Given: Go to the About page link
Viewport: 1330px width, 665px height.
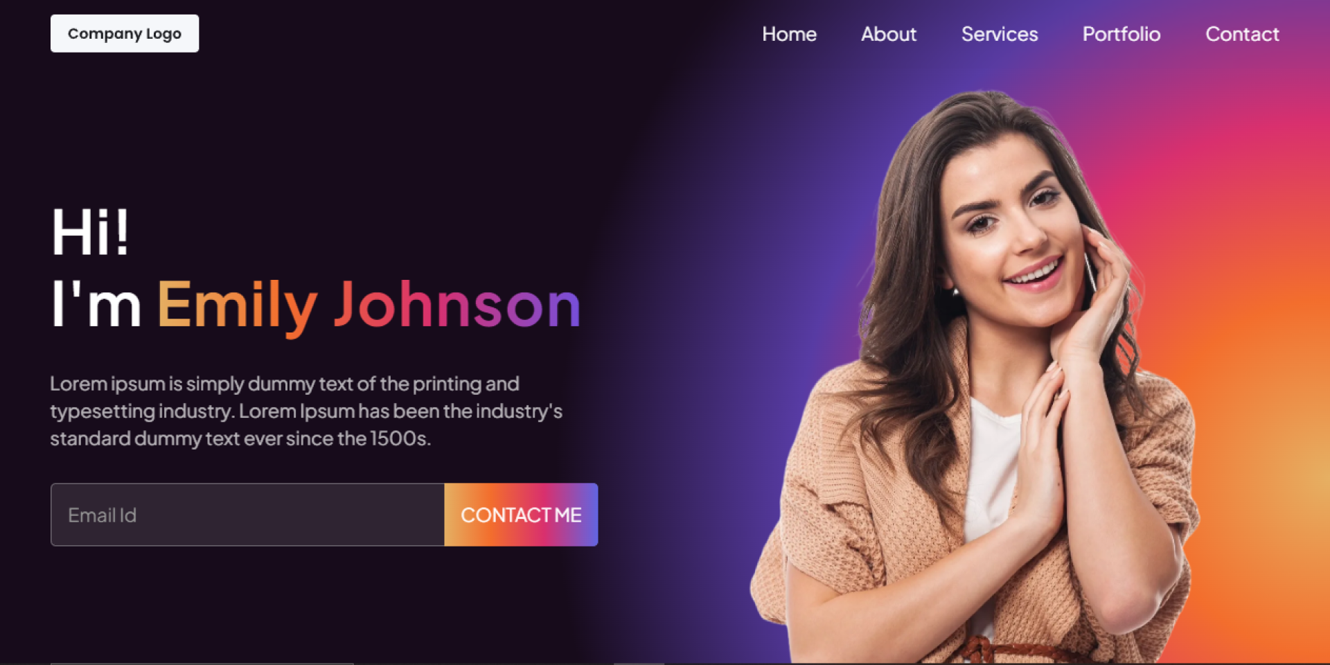Looking at the screenshot, I should (x=889, y=34).
